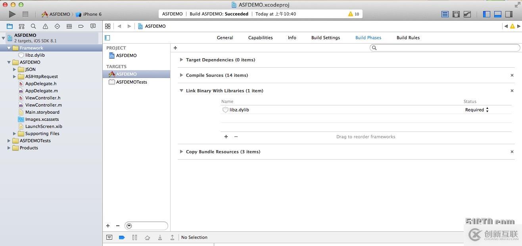Remove the selected library

pyautogui.click(x=236, y=137)
